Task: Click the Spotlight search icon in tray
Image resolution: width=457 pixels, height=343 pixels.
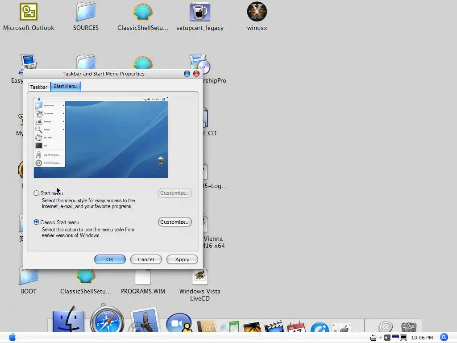Action: click(444, 338)
